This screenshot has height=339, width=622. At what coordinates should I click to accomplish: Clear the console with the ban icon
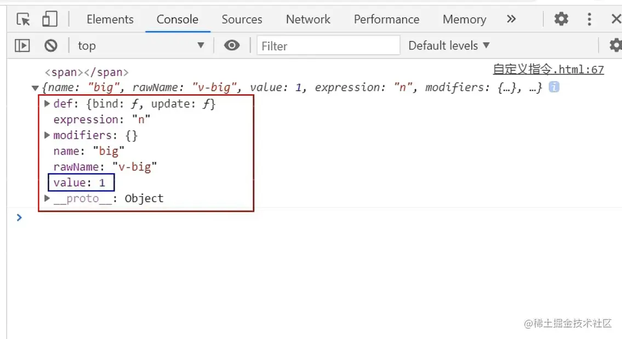pos(51,45)
